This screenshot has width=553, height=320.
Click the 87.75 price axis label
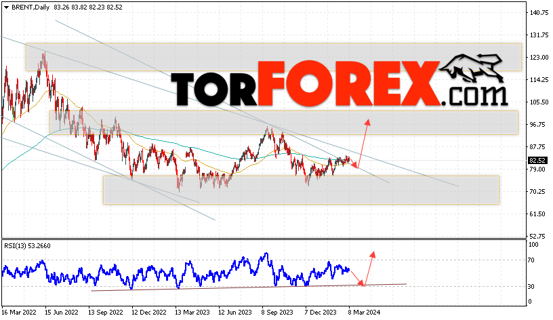537,146
